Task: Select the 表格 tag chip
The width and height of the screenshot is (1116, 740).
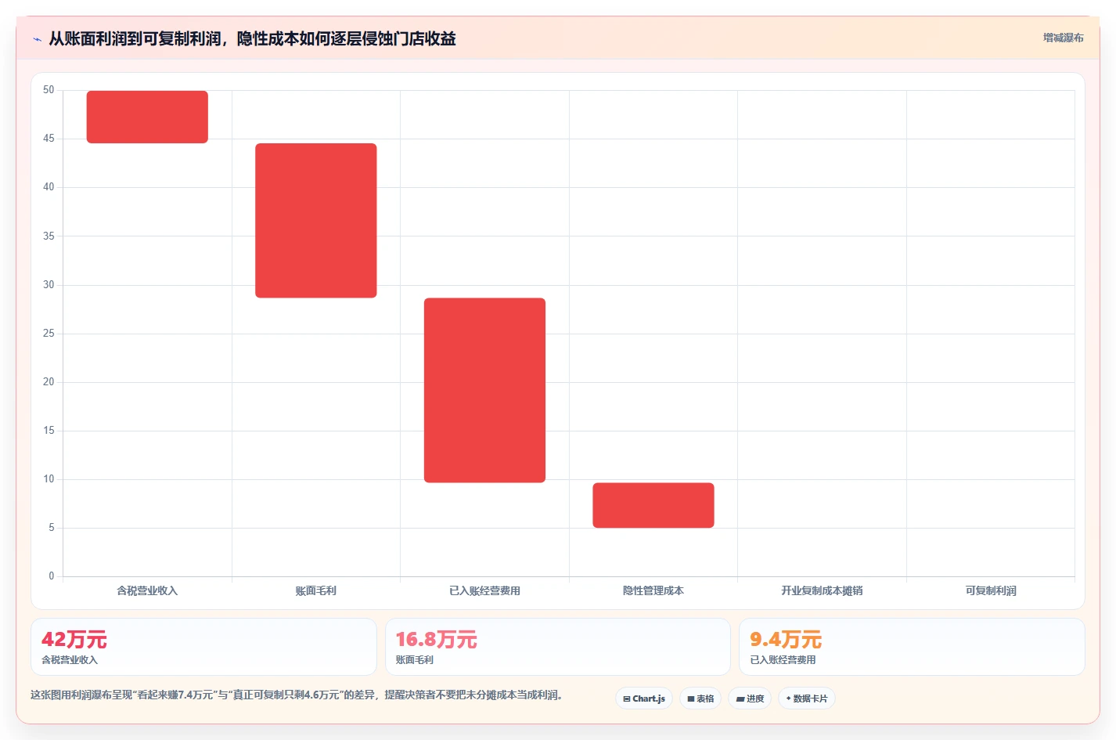Action: (700, 698)
